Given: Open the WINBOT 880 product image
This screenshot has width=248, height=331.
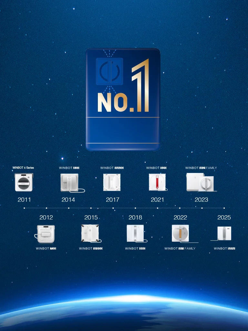Looking at the screenshot, I should 135,233.
